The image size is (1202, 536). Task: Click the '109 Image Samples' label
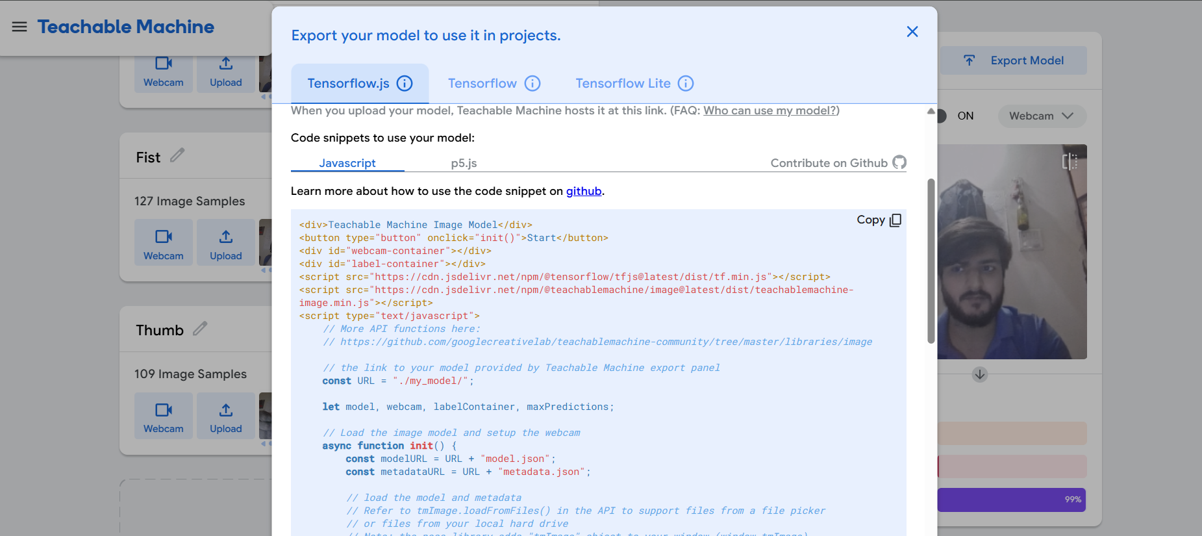[x=190, y=374]
